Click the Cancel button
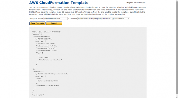Viewport: 178px width, 98px height. pyautogui.click(x=54, y=23)
